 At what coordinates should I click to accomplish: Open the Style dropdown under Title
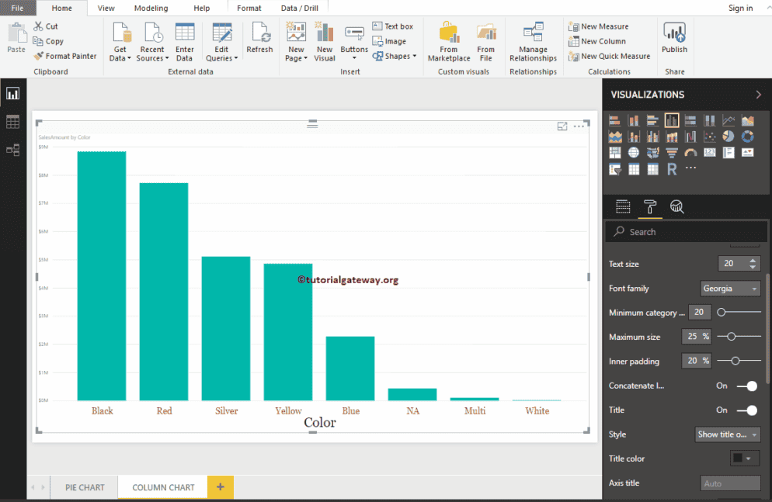point(727,434)
